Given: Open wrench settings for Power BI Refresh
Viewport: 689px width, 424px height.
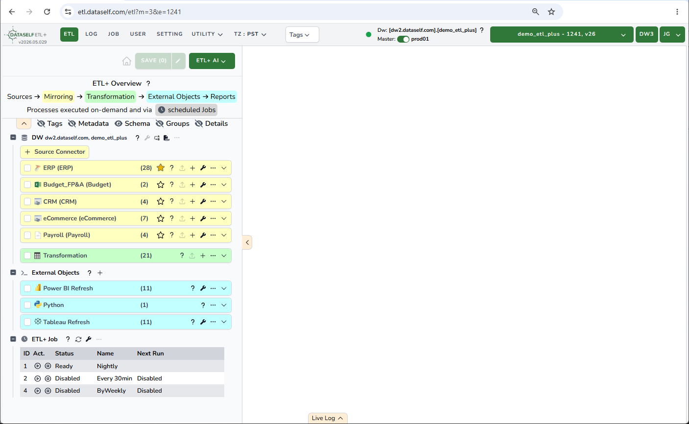Looking at the screenshot, I should click(203, 288).
